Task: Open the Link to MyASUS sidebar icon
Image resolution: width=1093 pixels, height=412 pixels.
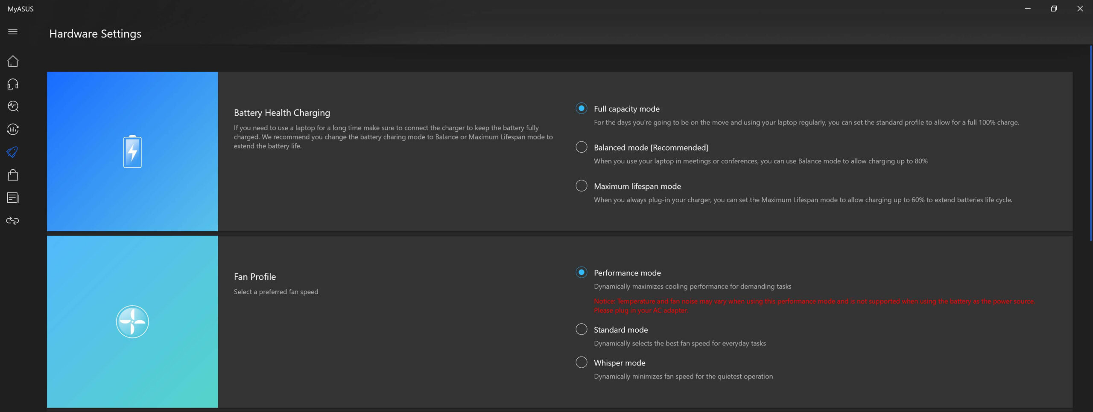Action: 13,221
